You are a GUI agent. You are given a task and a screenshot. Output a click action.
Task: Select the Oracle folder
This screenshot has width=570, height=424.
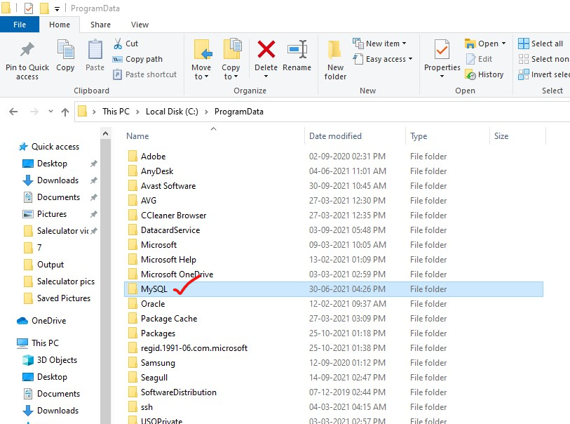coord(334,304)
